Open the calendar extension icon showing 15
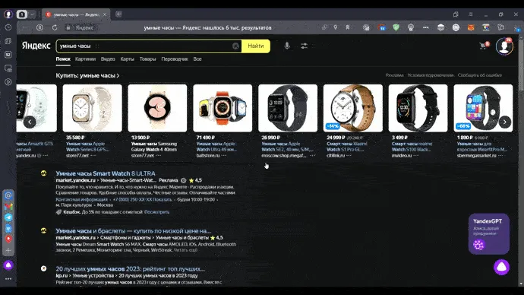This screenshot has width=524, height=295. pos(382,27)
